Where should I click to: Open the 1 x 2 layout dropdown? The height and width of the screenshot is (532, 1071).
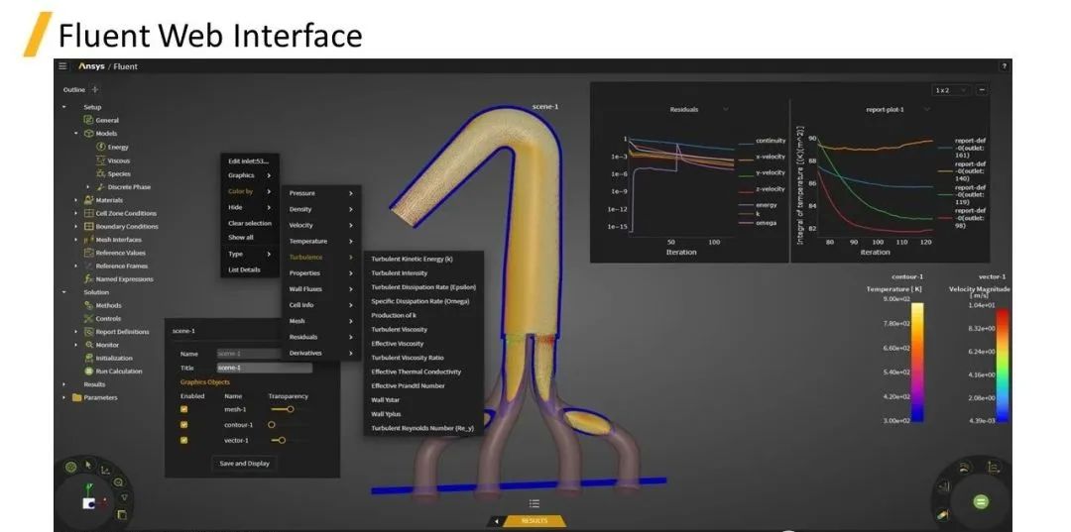(x=951, y=90)
